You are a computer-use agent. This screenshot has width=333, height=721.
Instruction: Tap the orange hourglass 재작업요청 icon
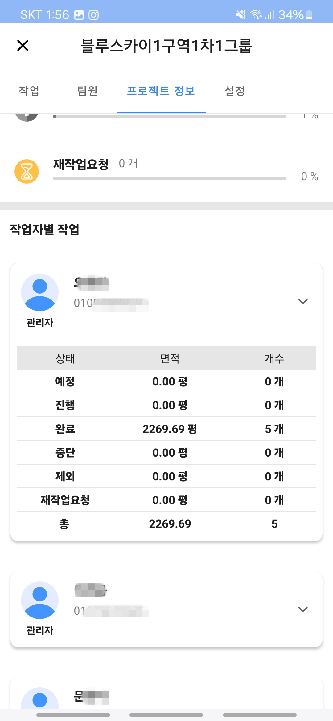click(27, 171)
